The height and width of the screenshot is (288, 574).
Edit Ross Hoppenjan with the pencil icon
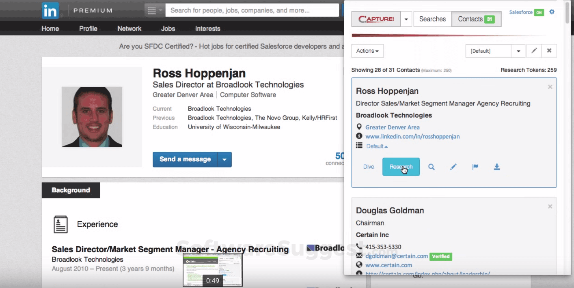[x=453, y=166]
